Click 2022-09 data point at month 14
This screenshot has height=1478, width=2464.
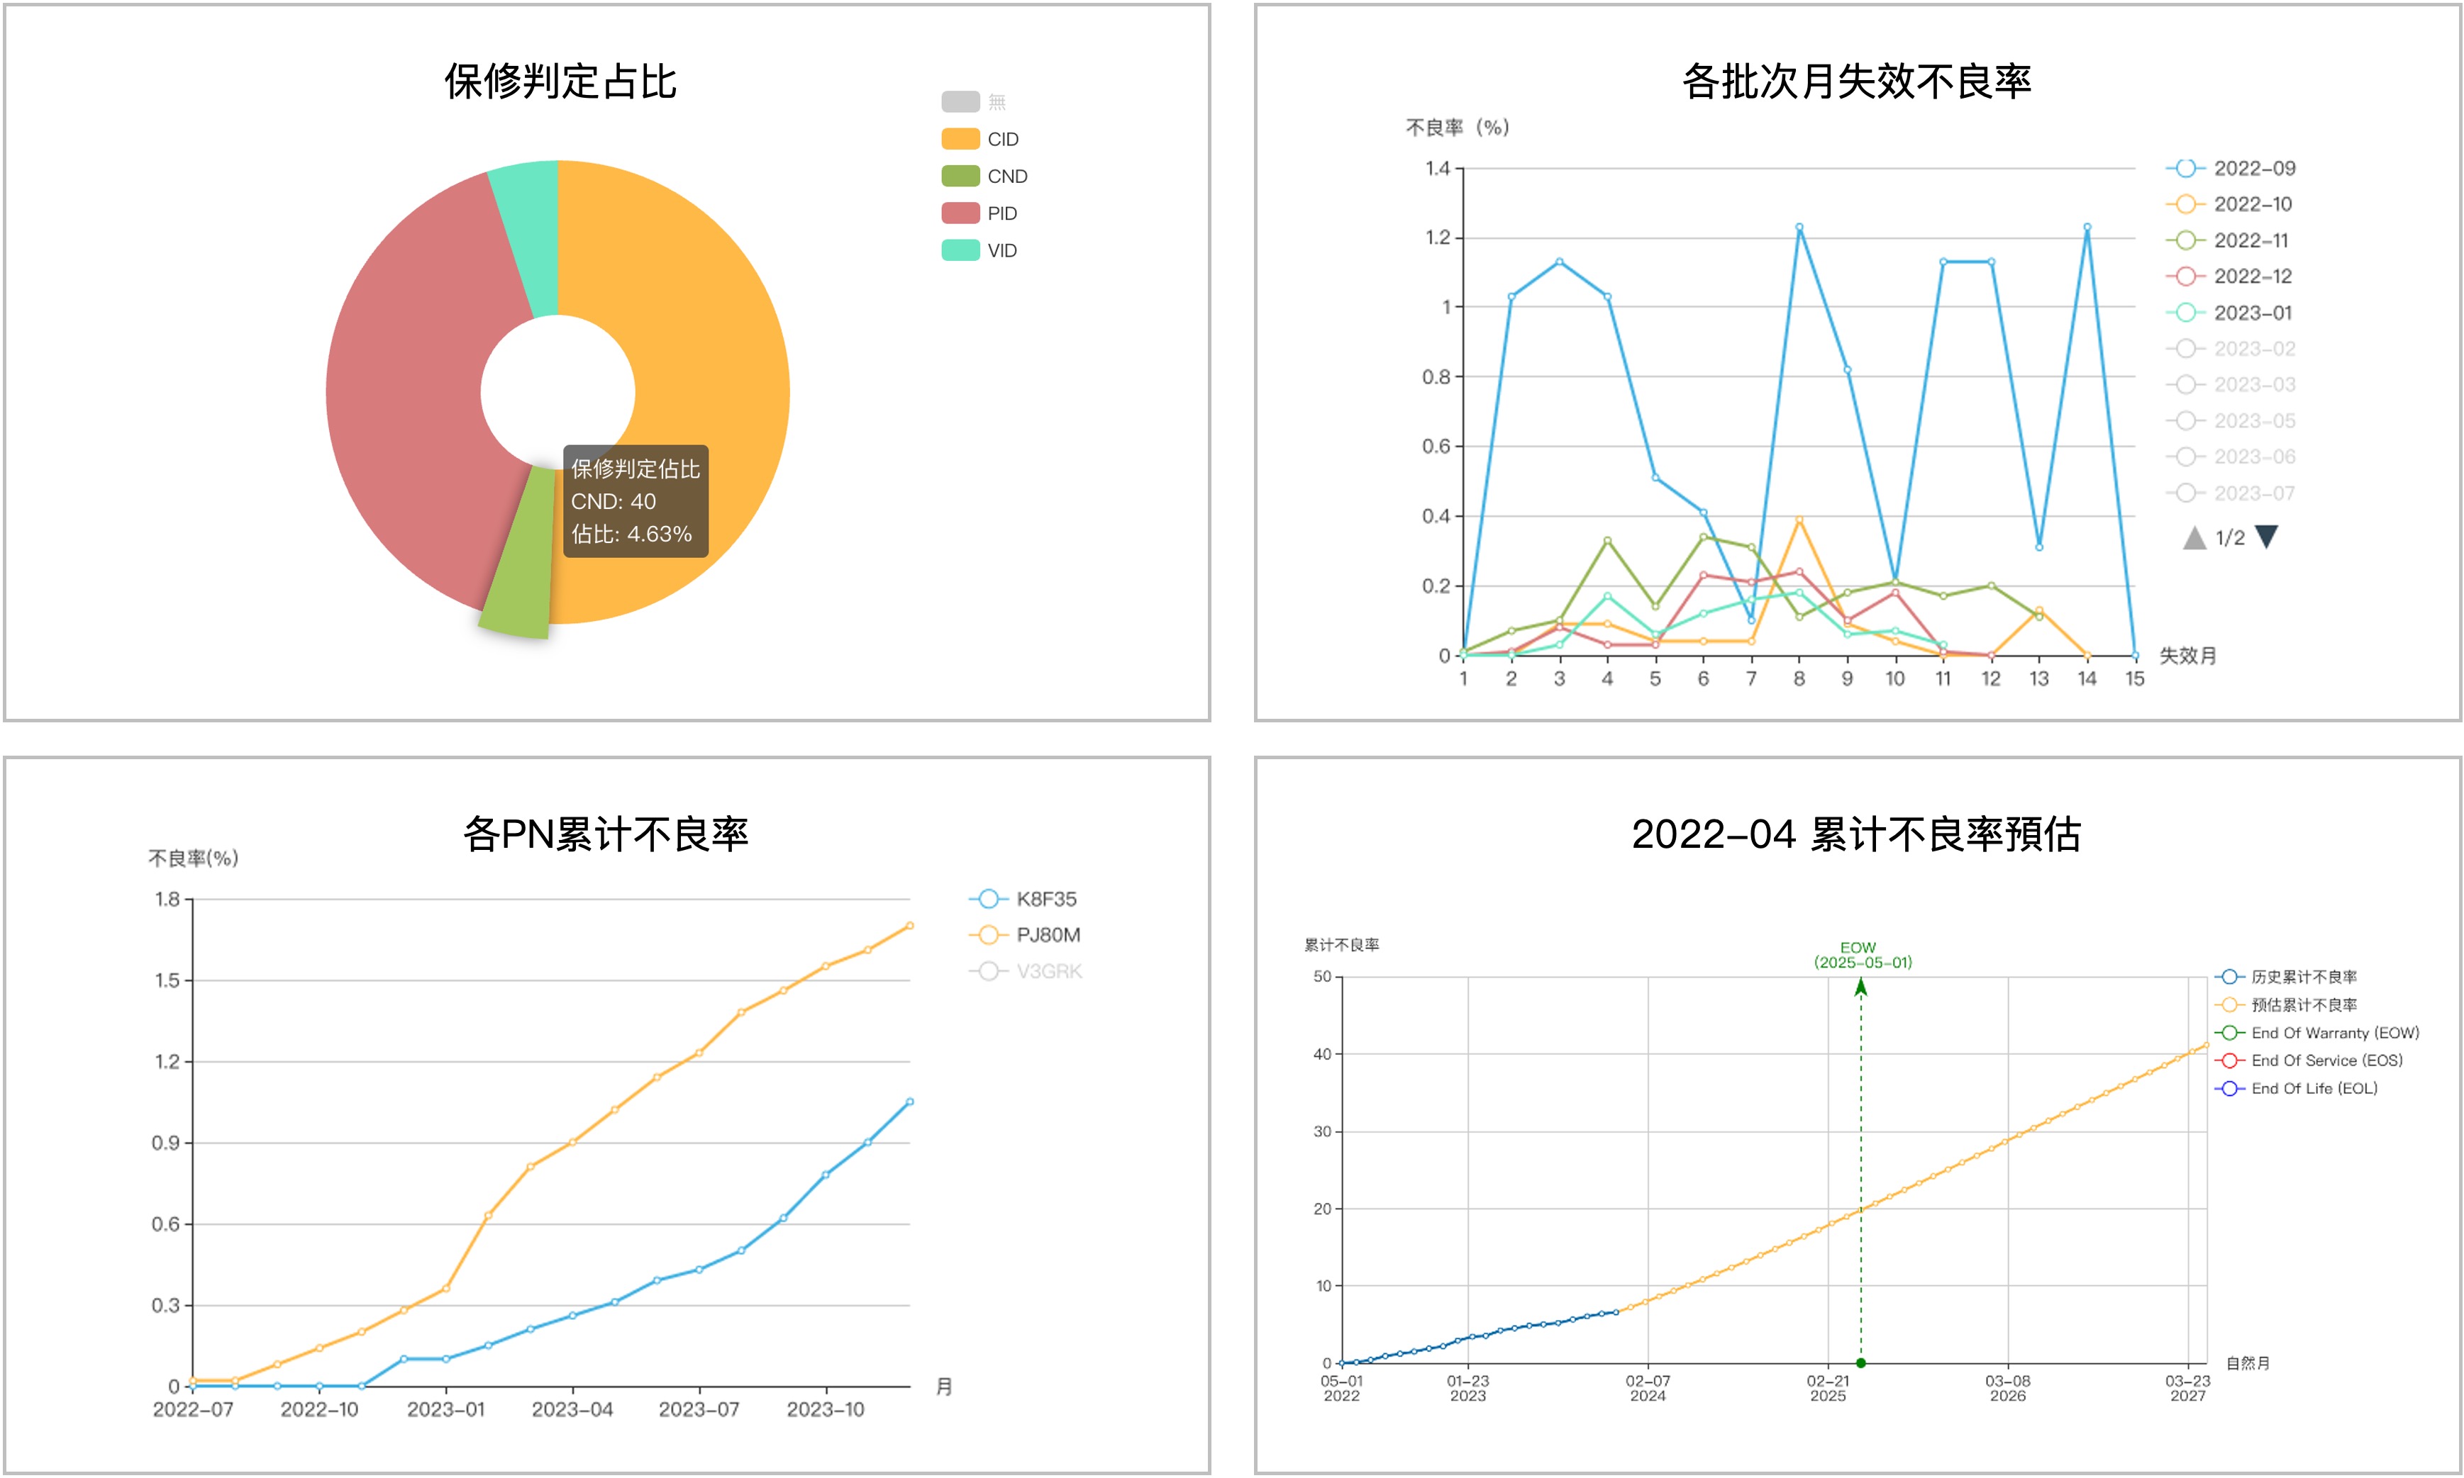click(2087, 227)
